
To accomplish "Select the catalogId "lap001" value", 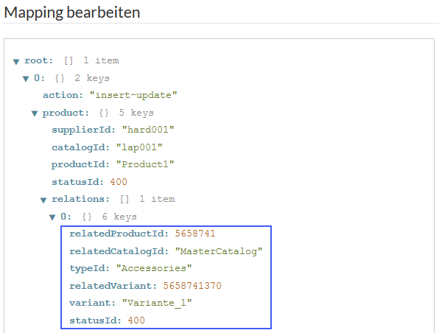I will [x=139, y=147].
